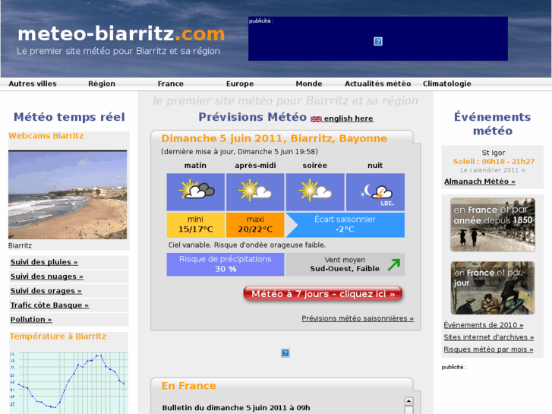Open Événements de 2010 link
Viewport: 552px width, 414px height.
[x=484, y=325]
